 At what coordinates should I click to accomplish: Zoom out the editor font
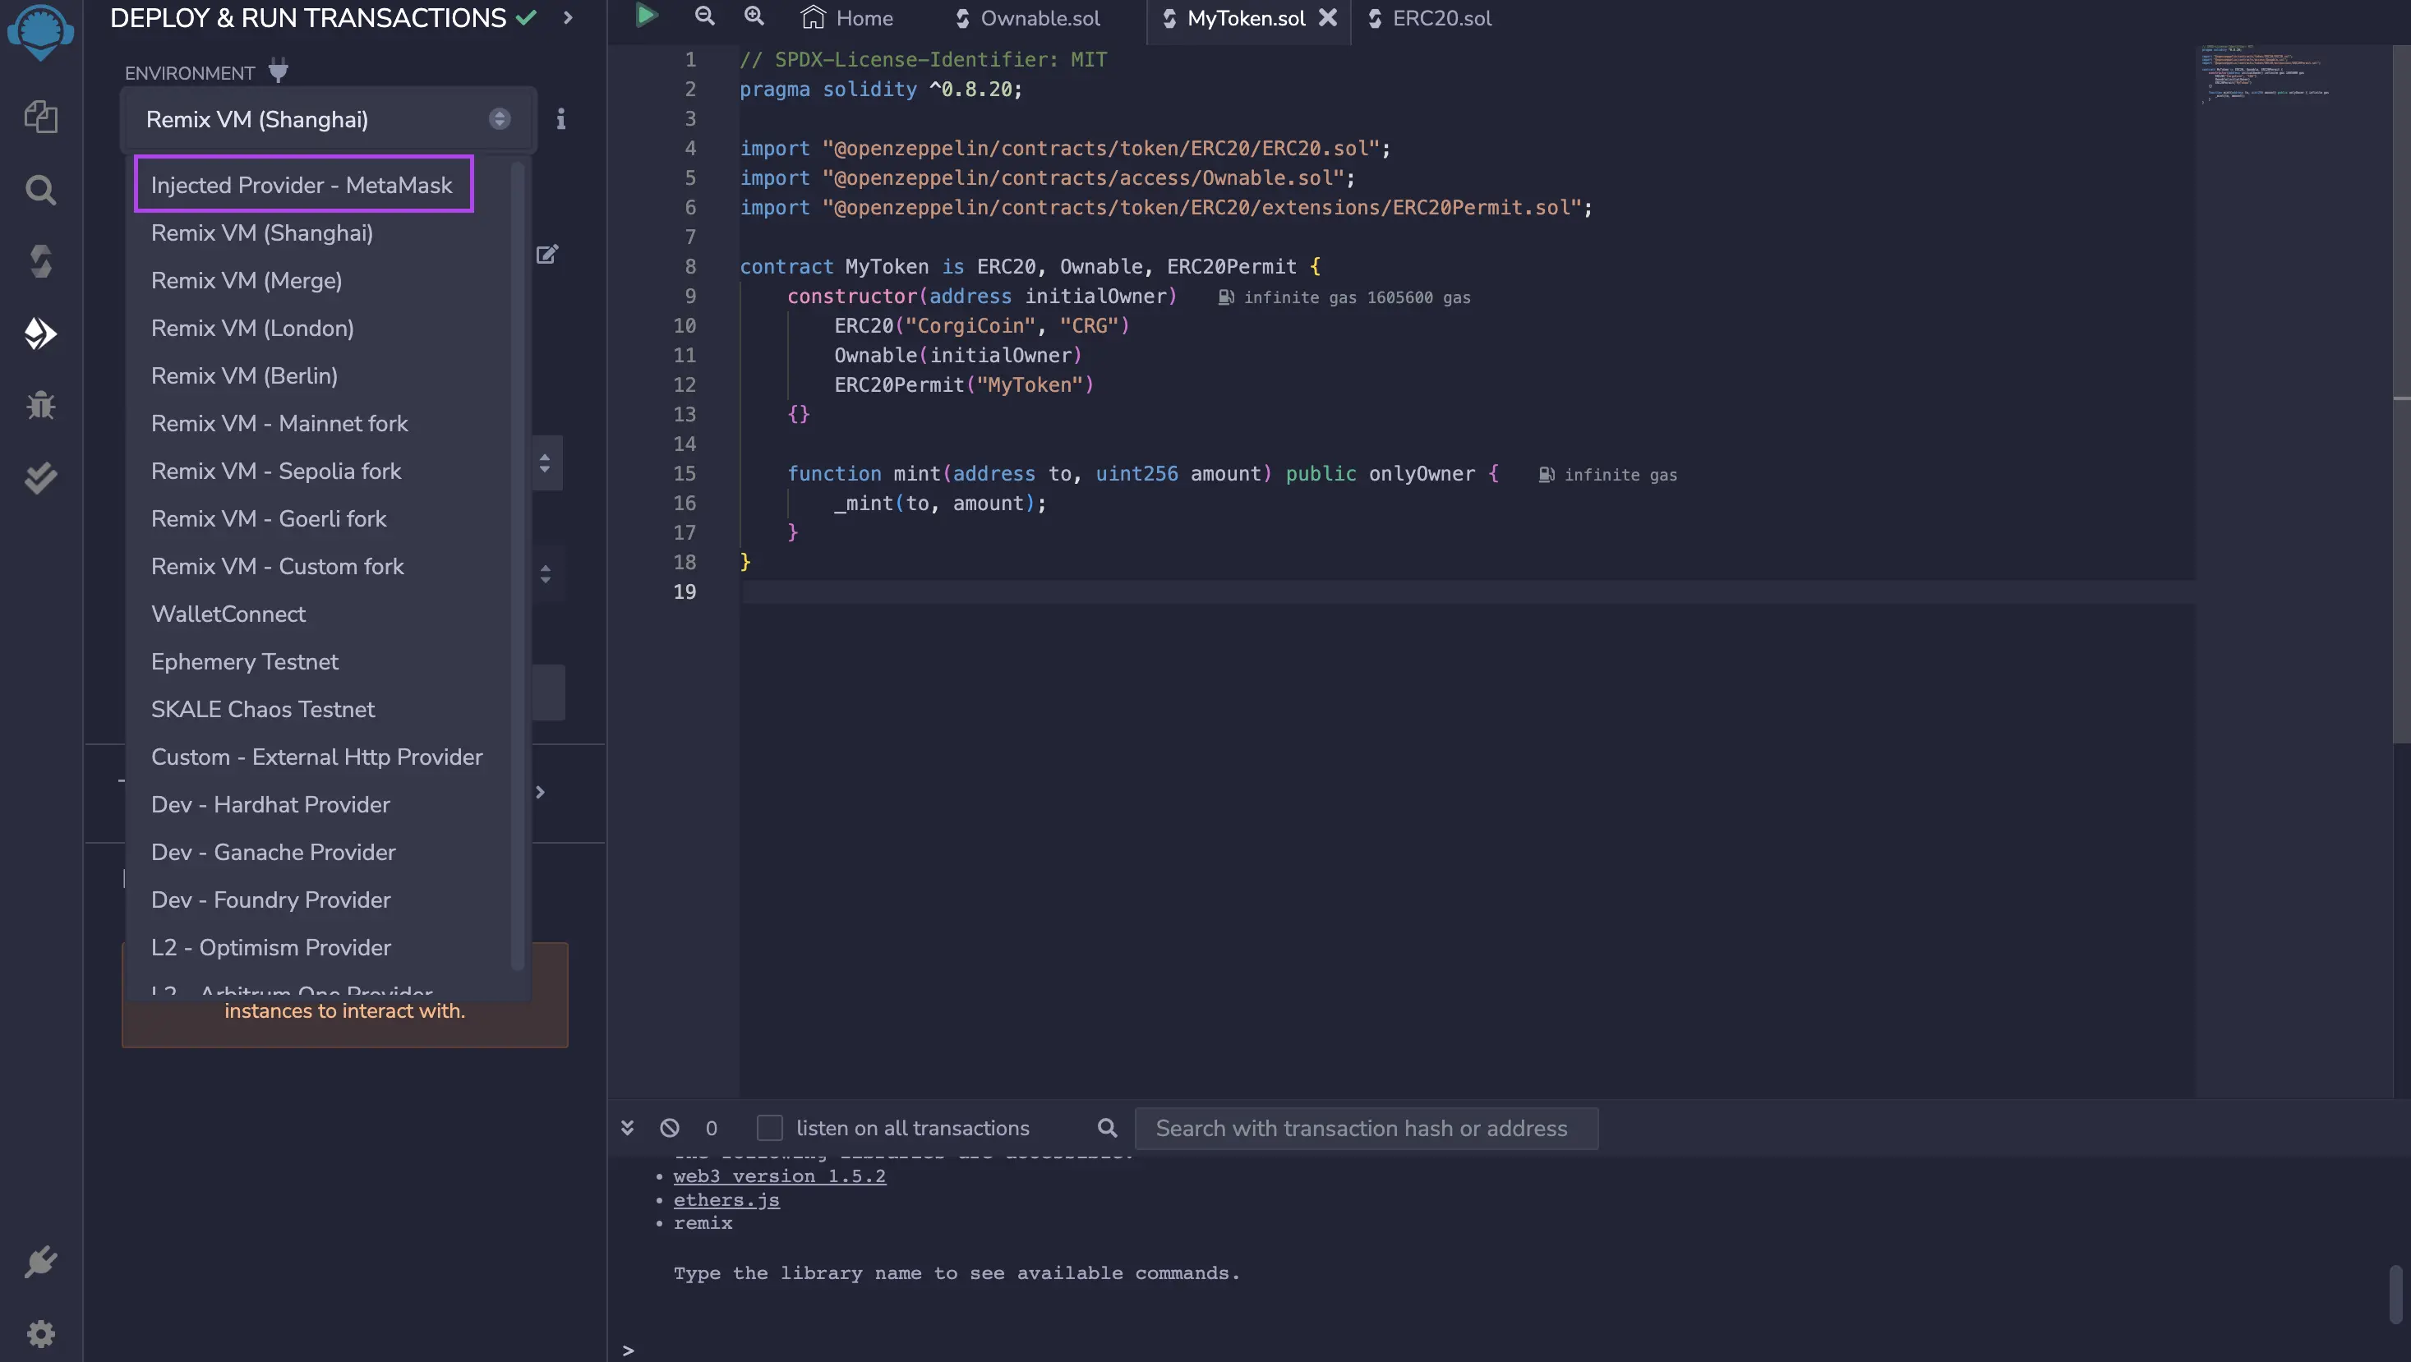pos(705,16)
